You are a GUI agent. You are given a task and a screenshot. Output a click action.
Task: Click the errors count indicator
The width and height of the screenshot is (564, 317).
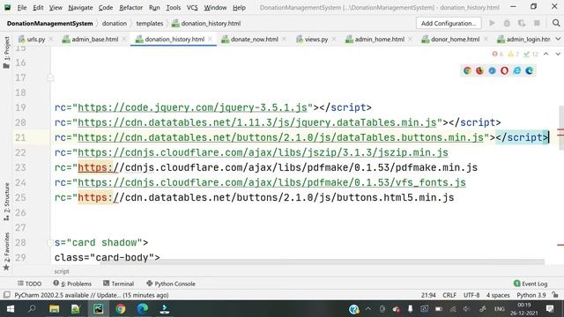pos(497,54)
